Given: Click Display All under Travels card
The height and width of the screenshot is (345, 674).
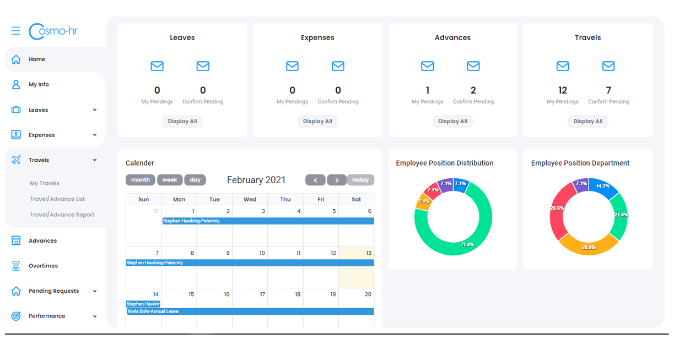Looking at the screenshot, I should [x=587, y=122].
